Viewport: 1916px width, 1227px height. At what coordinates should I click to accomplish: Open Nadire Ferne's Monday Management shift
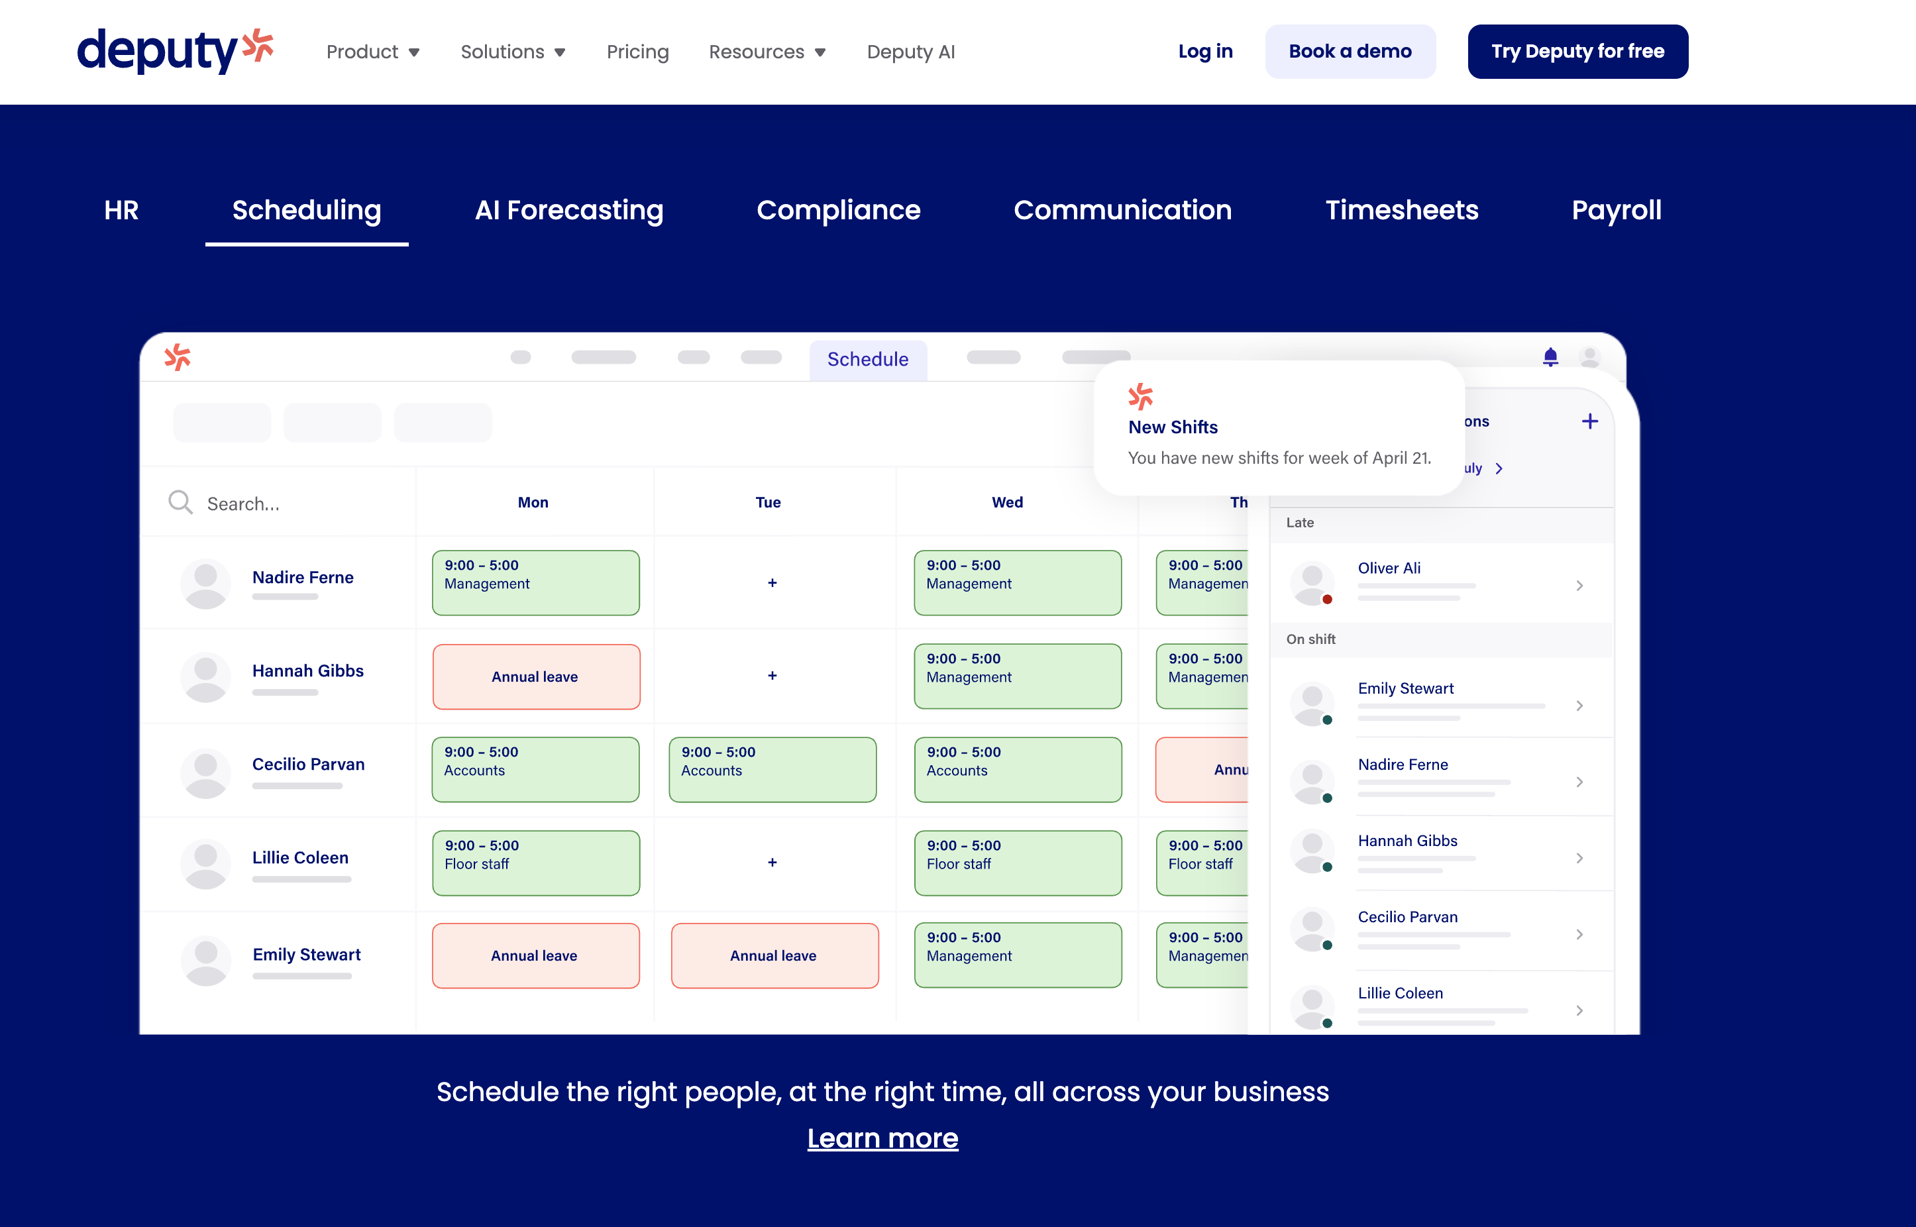pyautogui.click(x=535, y=583)
